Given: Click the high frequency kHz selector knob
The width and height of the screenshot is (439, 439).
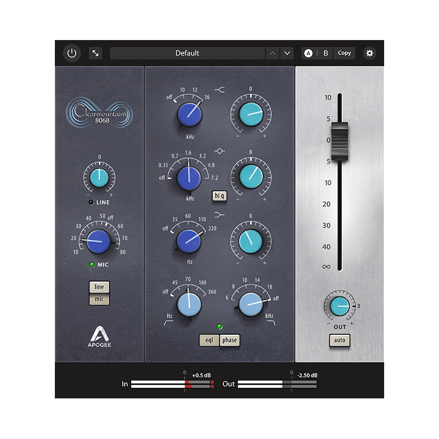Looking at the screenshot, I should tap(189, 114).
